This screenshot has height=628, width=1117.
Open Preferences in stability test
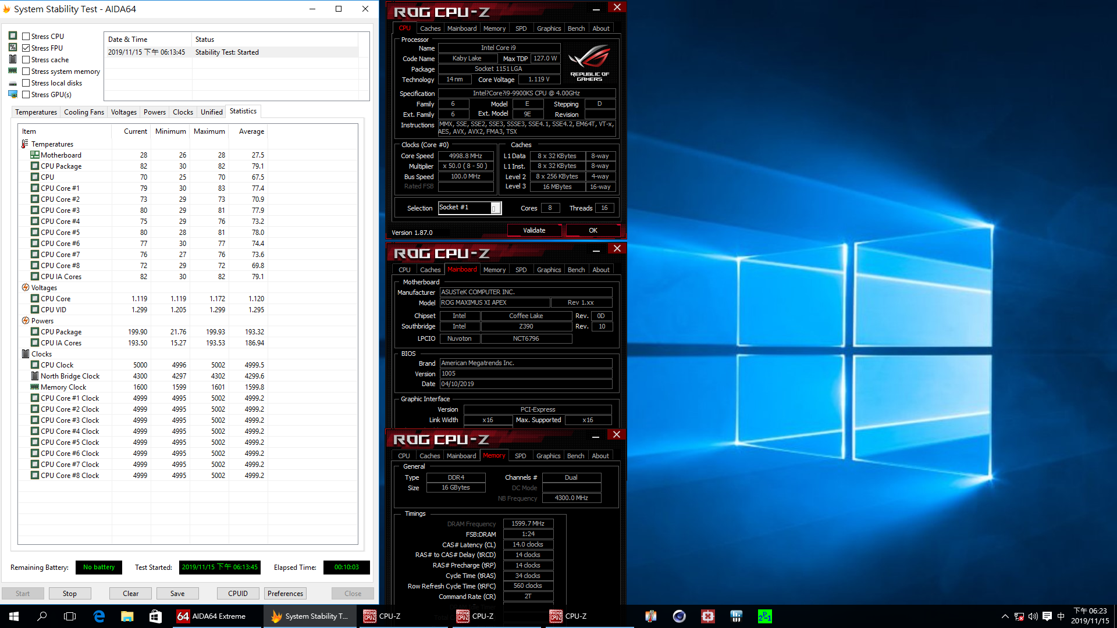285,594
